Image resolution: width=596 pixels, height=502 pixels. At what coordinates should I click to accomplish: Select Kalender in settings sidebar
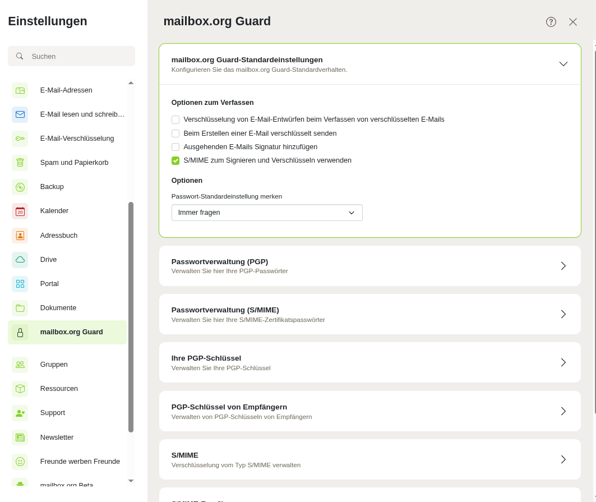click(67, 211)
